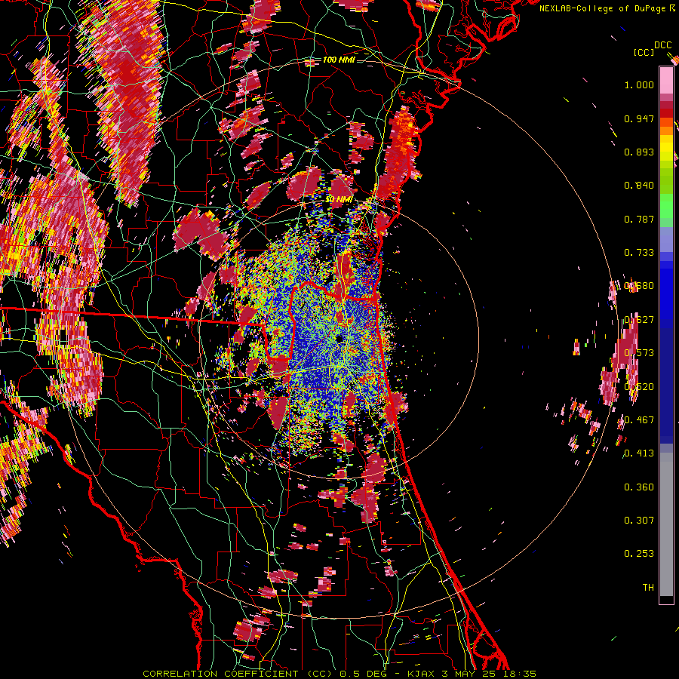Select the 0.893 scale value label
This screenshot has height=679, width=679.
639,152
